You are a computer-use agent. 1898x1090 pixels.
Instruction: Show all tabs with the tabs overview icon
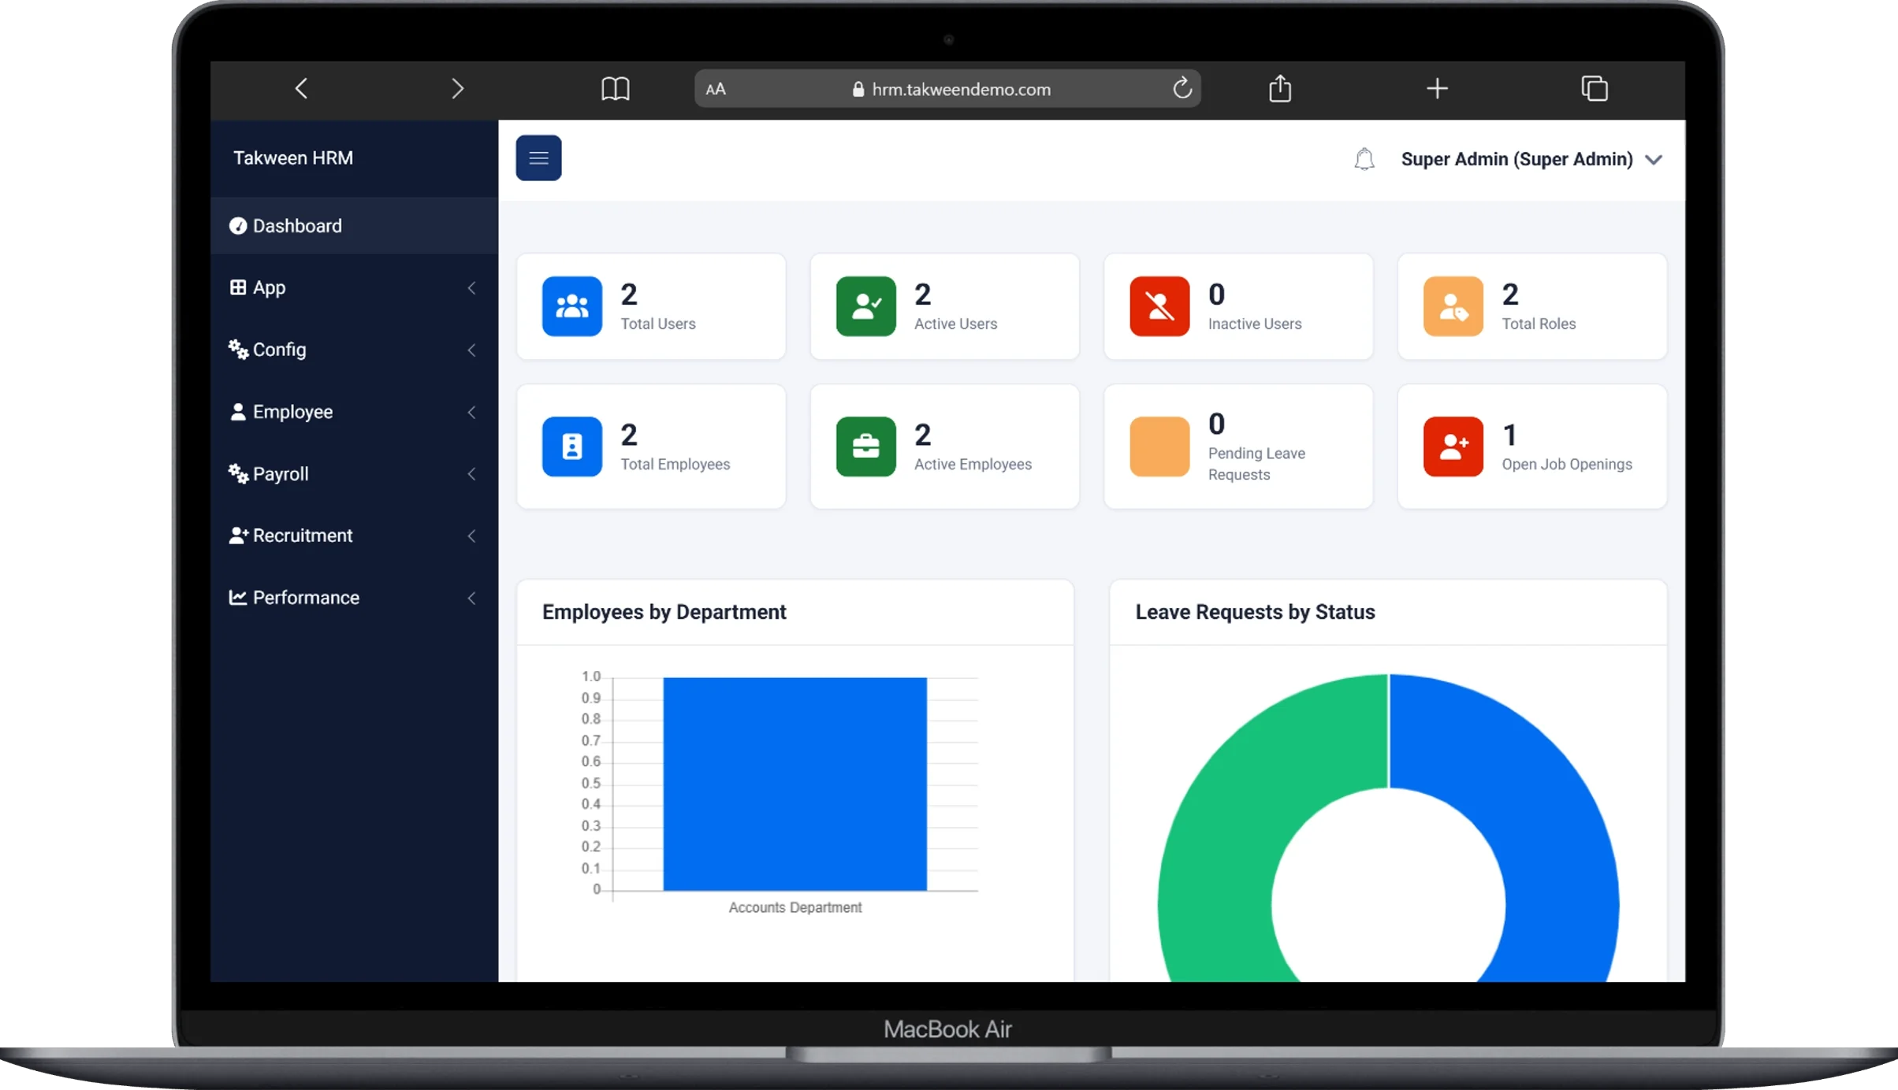1594,88
